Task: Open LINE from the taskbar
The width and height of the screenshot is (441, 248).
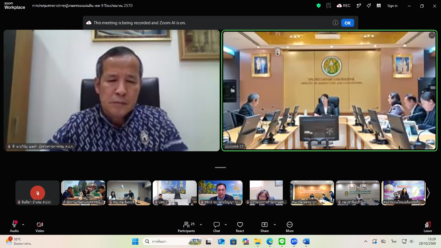Action: (282, 242)
